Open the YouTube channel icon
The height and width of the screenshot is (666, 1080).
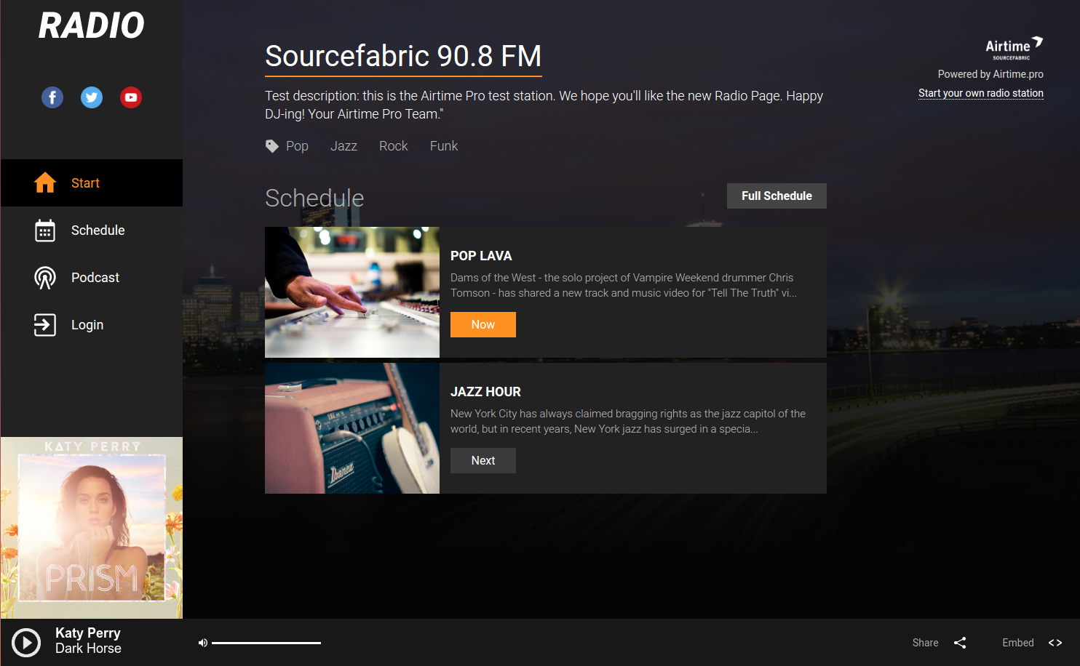click(x=131, y=97)
